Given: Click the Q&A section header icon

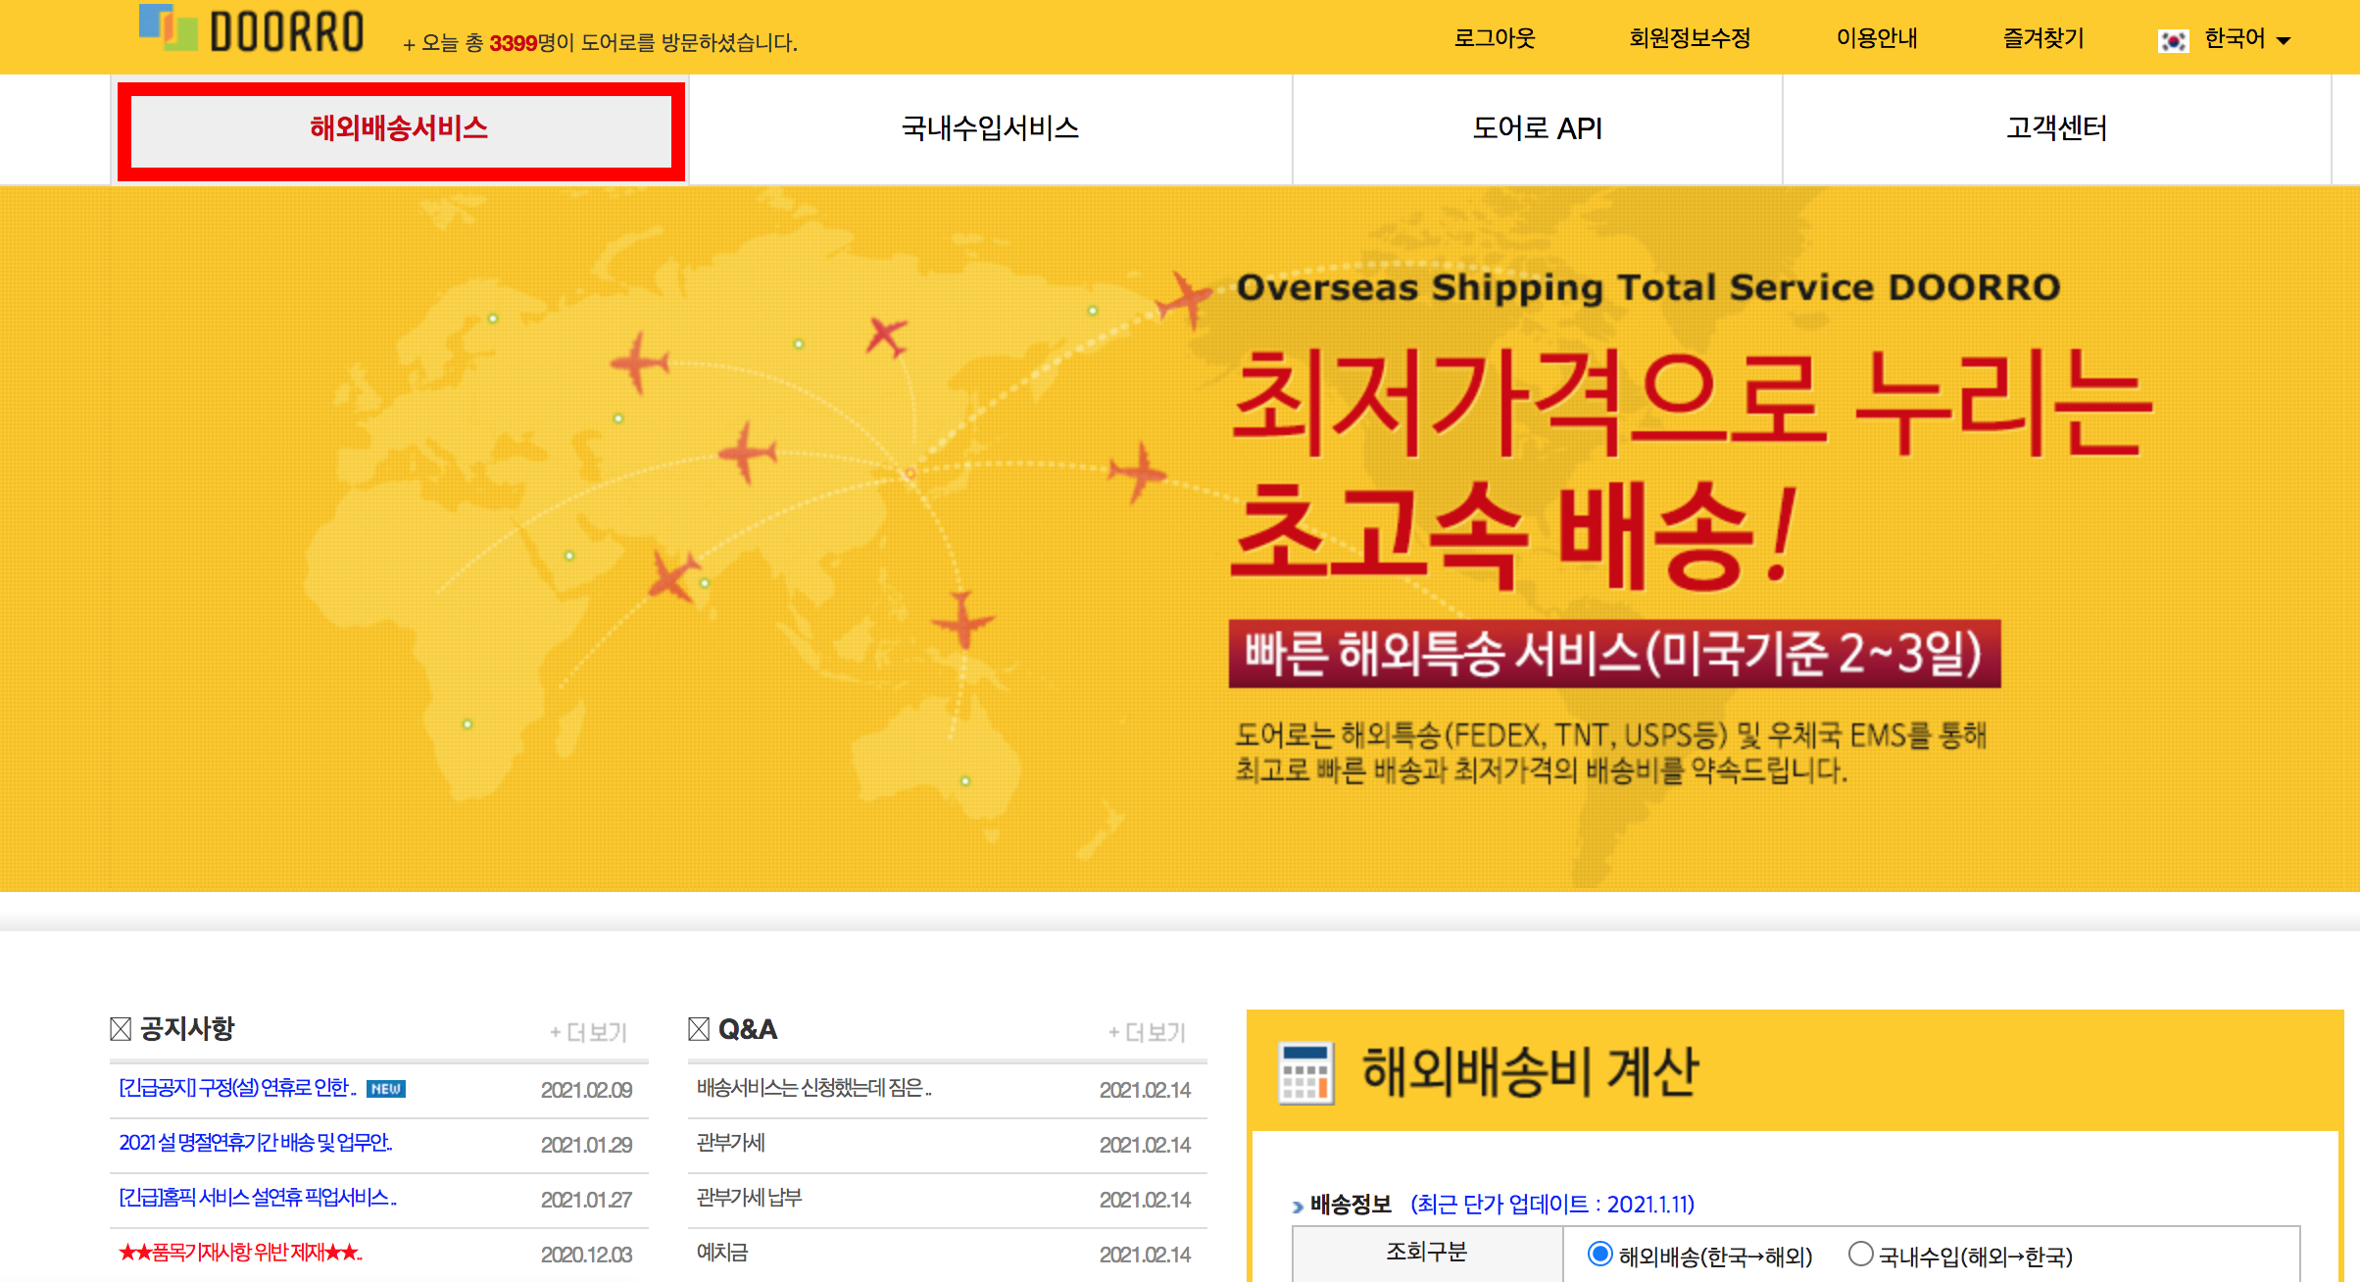Looking at the screenshot, I should 699,1029.
